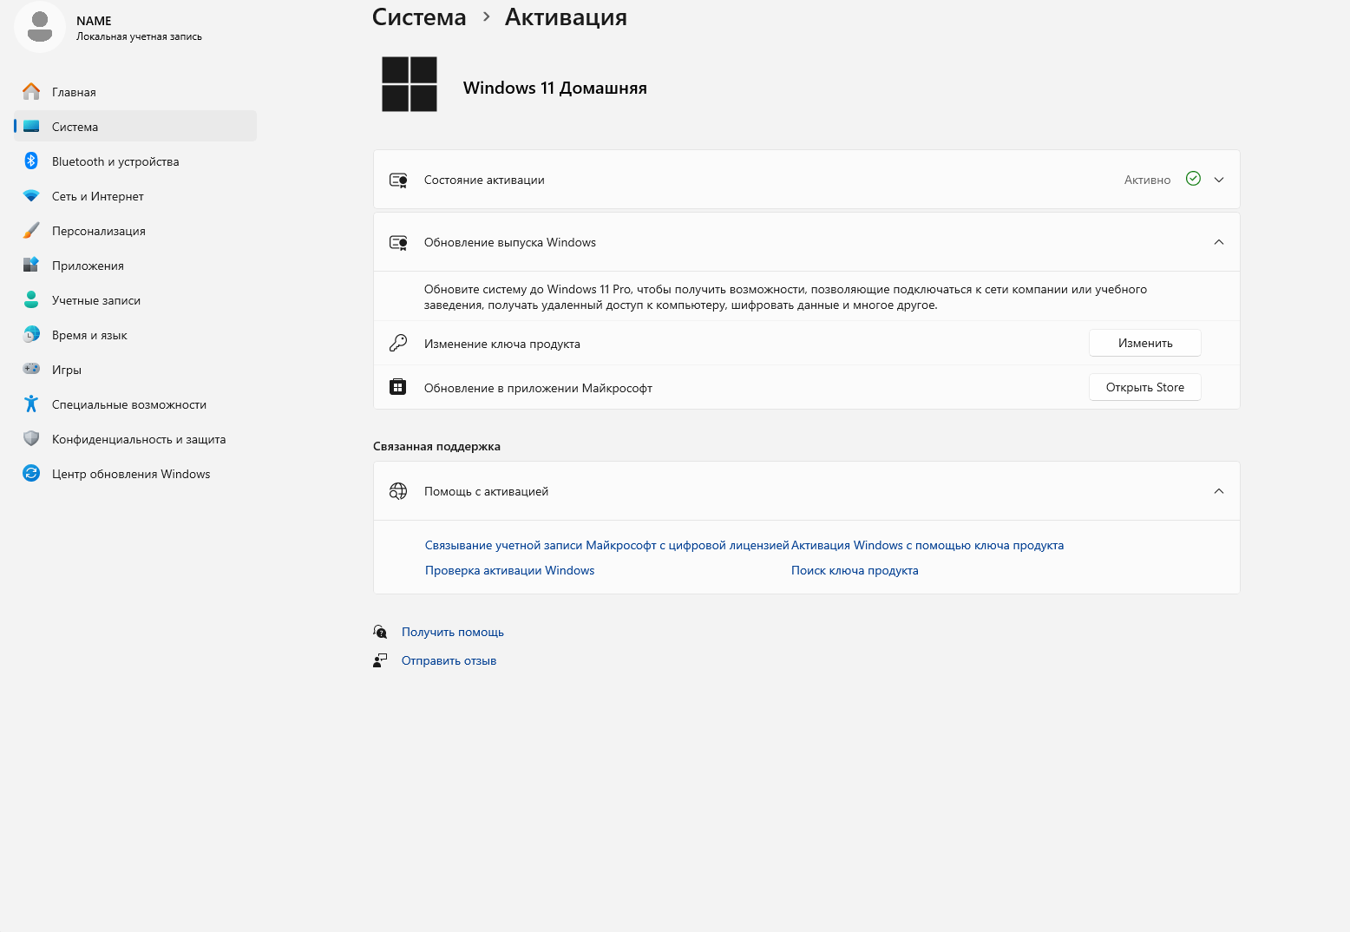Click the user account avatar
Screen dimensions: 1350x932
pos(40,27)
